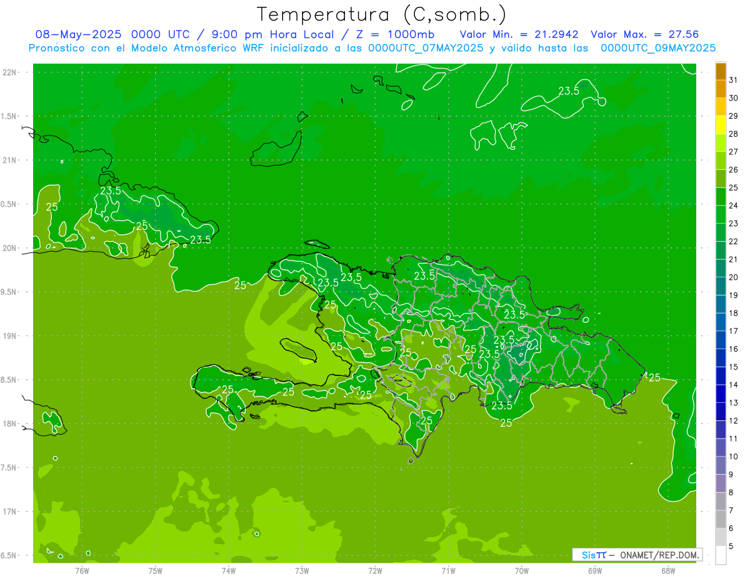Click the yellow swatch between 28 and 29
This screenshot has width=750, height=579.
pos(721,125)
